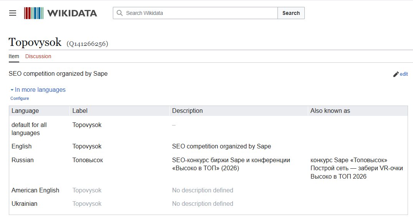Select the Item tab
This screenshot has height=223, width=413.
tap(14, 56)
